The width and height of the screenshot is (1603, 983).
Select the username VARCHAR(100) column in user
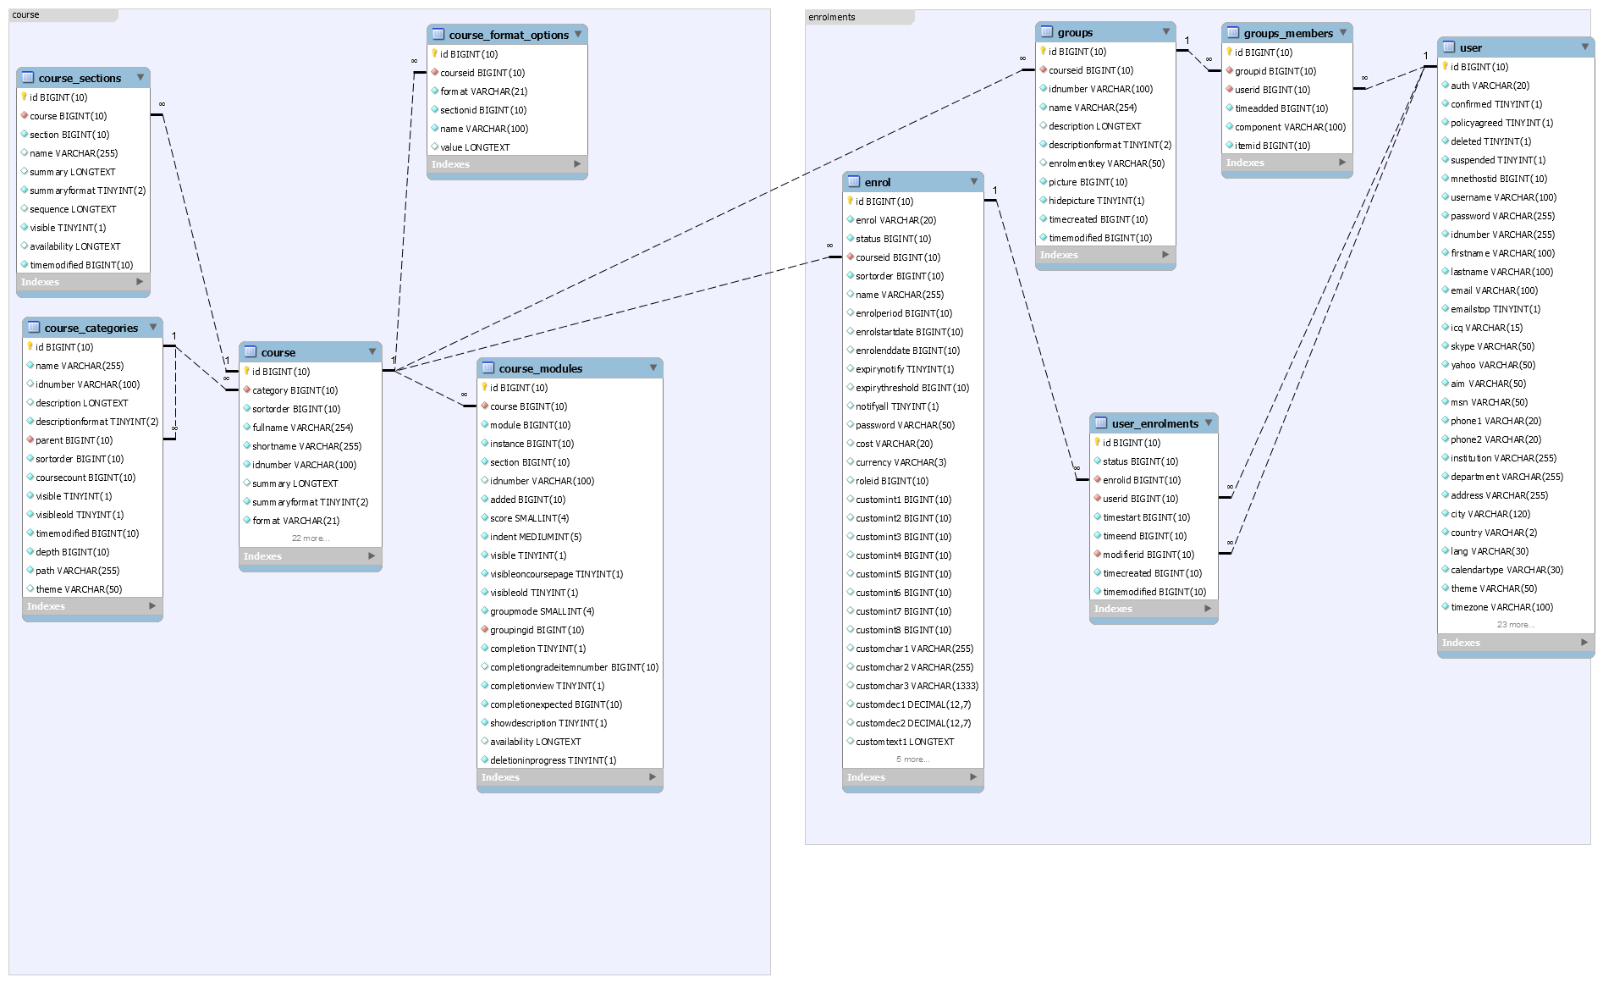(x=1503, y=197)
